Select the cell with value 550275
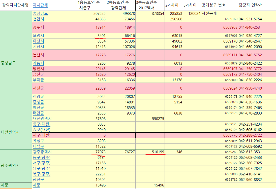 point(150,119)
